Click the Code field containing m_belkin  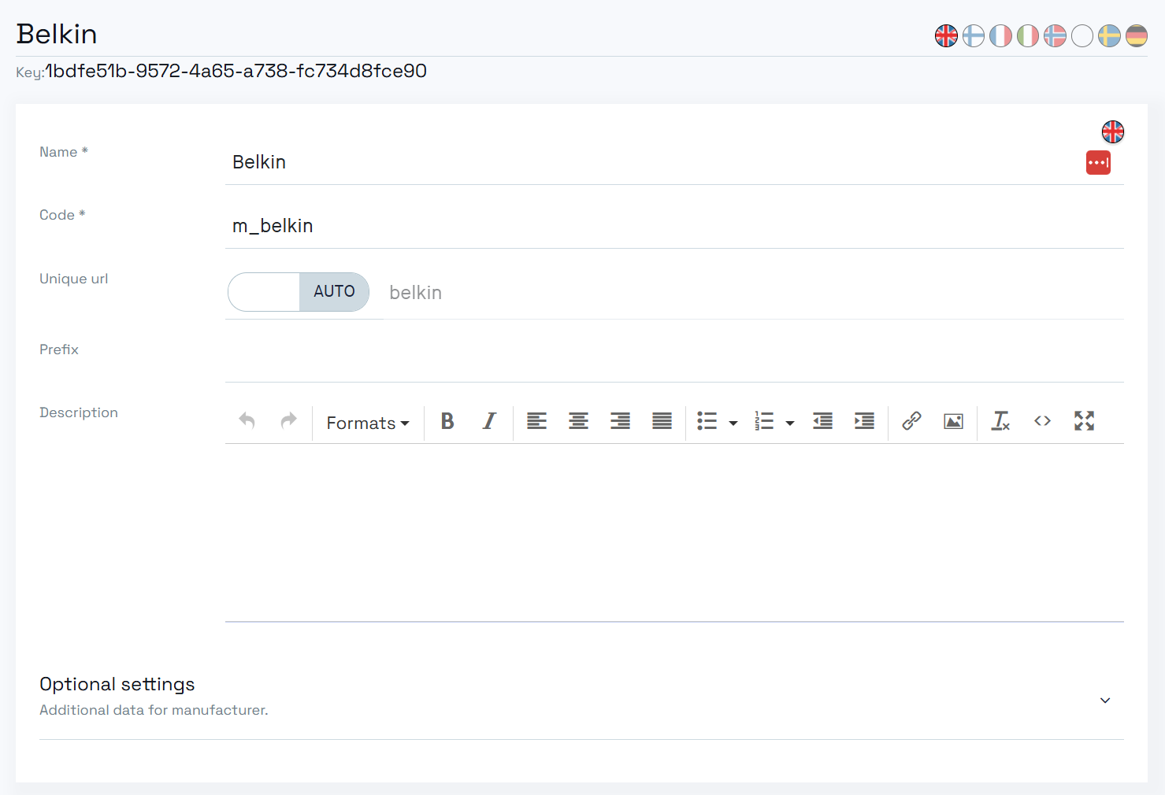pyautogui.click(x=674, y=226)
